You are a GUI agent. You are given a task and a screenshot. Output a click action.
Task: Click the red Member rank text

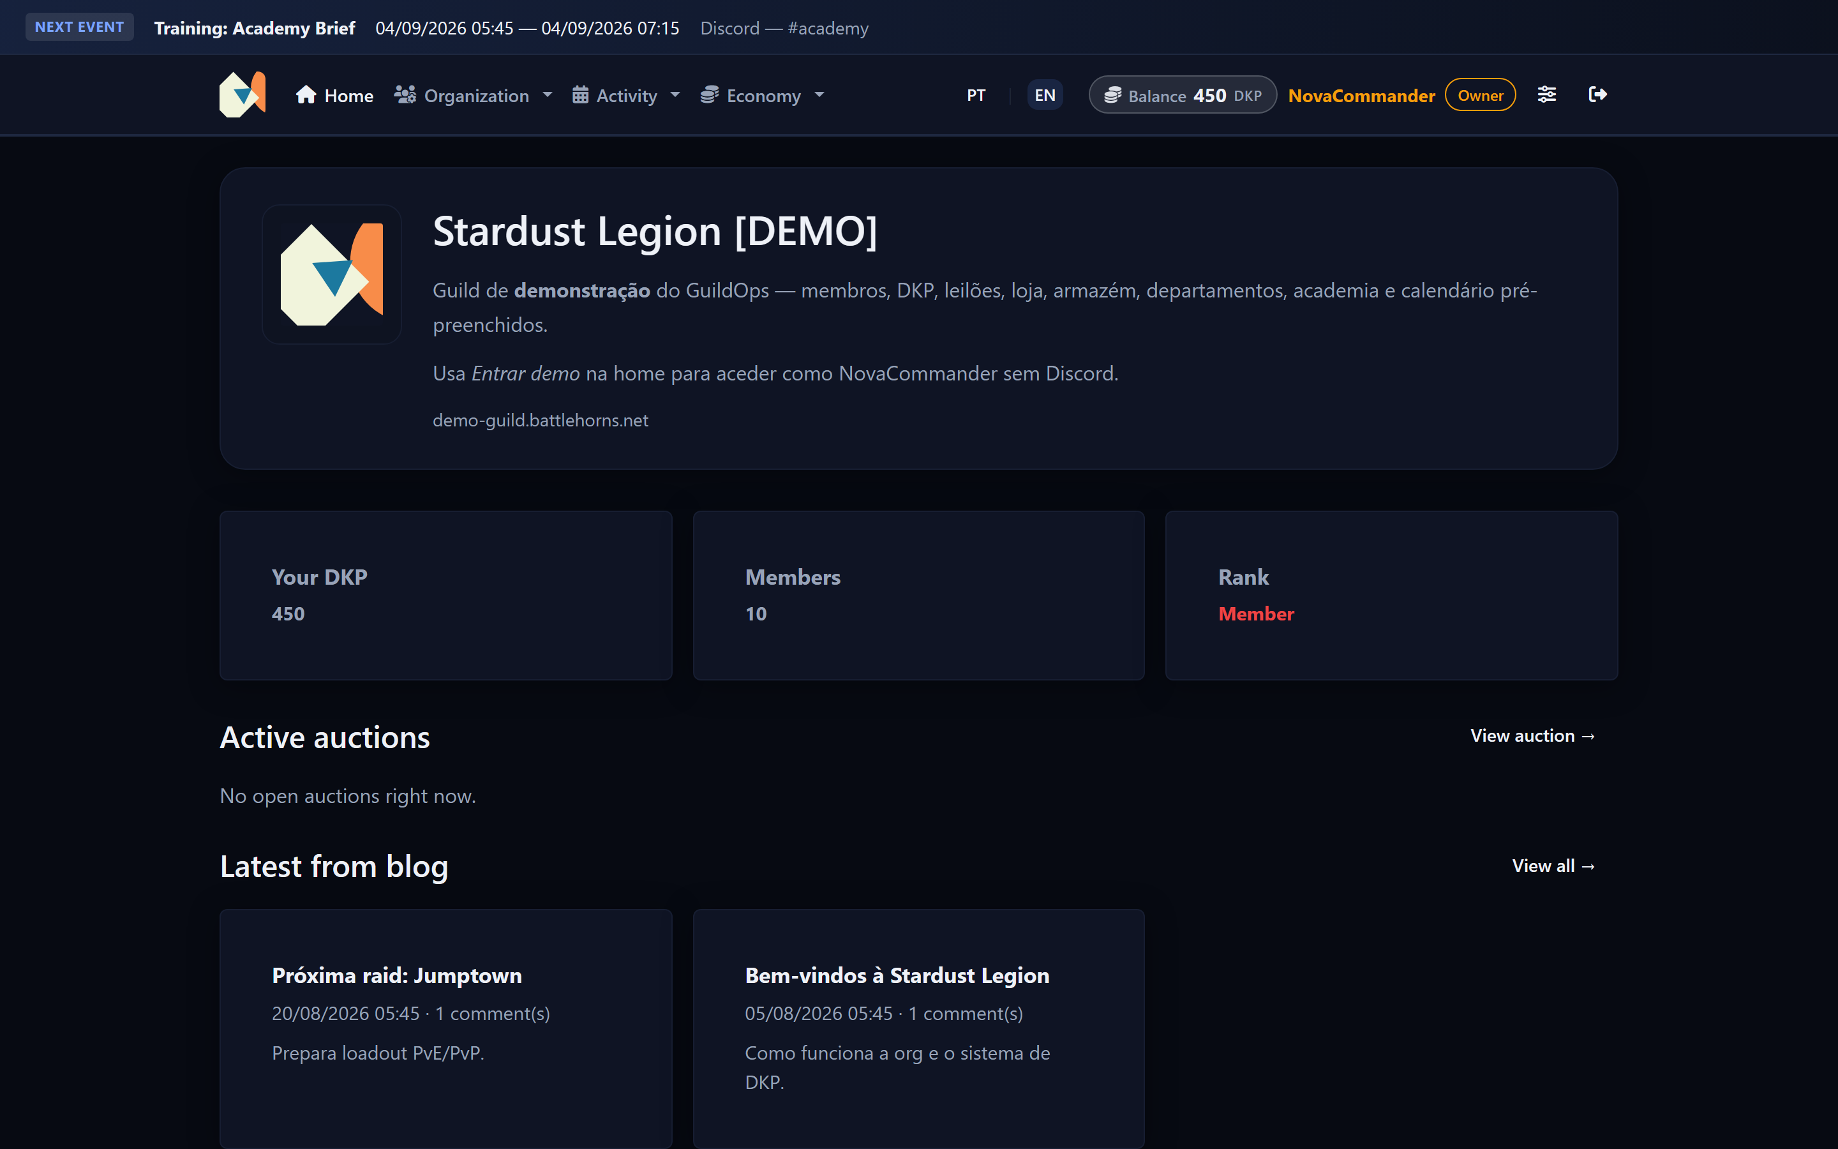(x=1256, y=613)
